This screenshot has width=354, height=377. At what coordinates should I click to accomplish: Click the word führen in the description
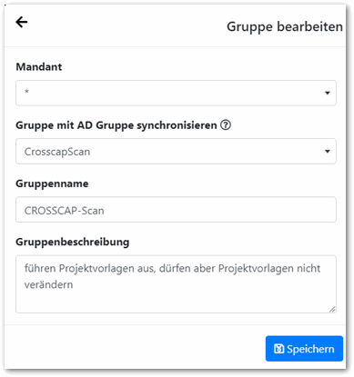[40, 268]
